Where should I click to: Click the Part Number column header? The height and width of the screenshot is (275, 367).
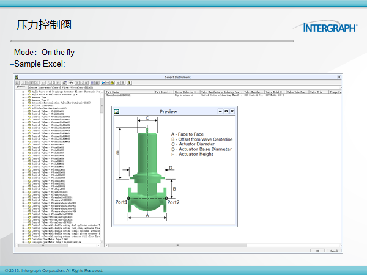[129, 92]
